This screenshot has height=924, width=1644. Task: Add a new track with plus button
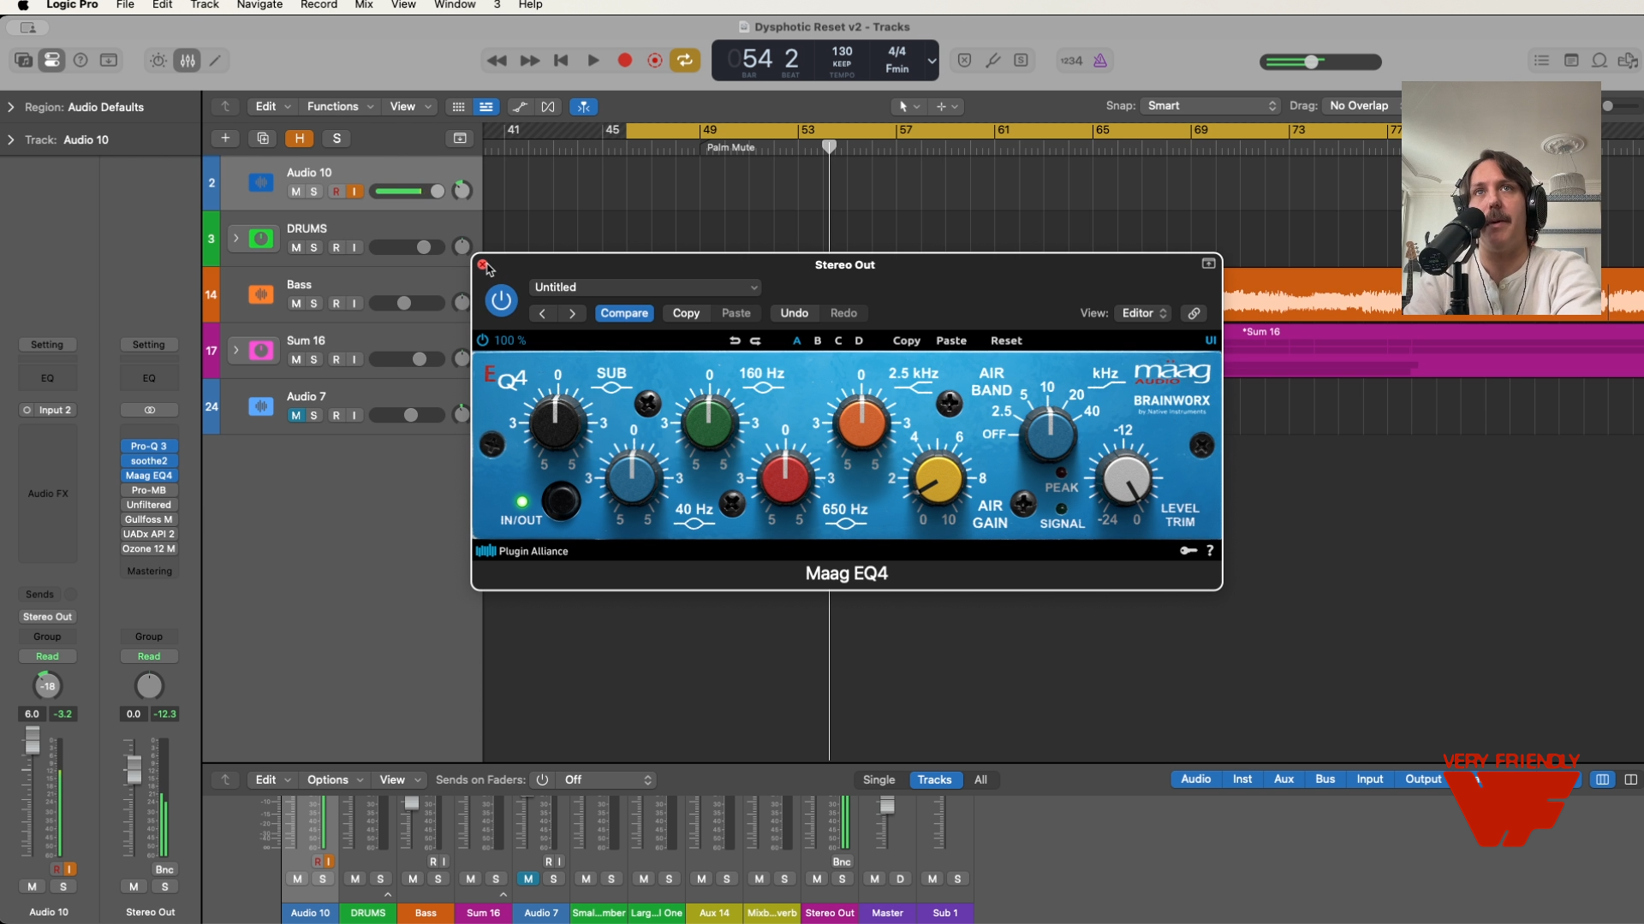pyautogui.click(x=225, y=139)
